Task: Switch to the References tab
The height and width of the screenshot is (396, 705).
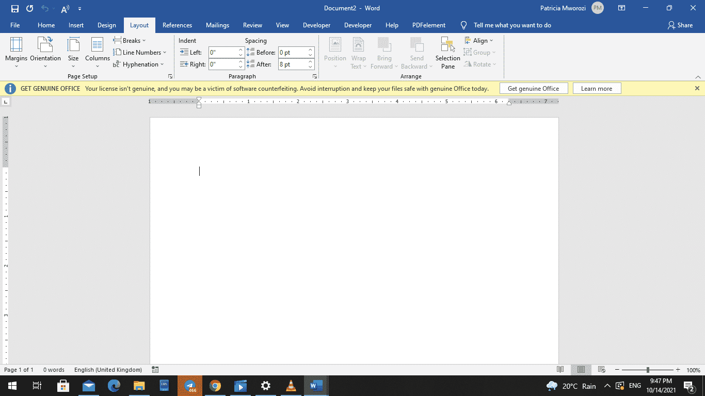Action: coord(177,25)
